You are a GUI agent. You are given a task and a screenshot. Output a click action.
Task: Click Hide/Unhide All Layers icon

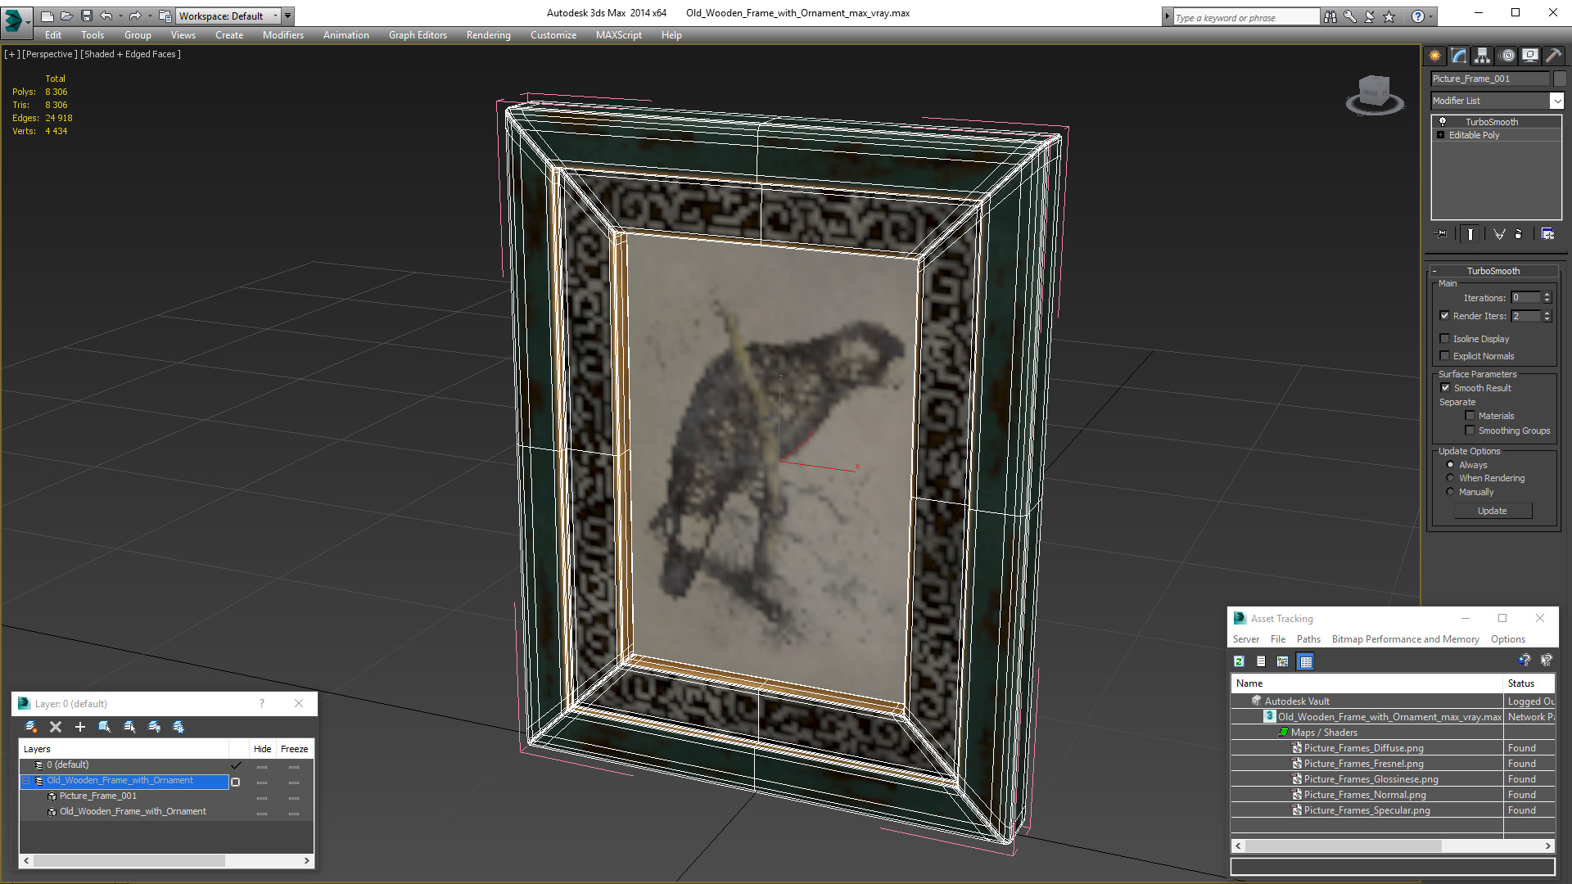point(154,727)
